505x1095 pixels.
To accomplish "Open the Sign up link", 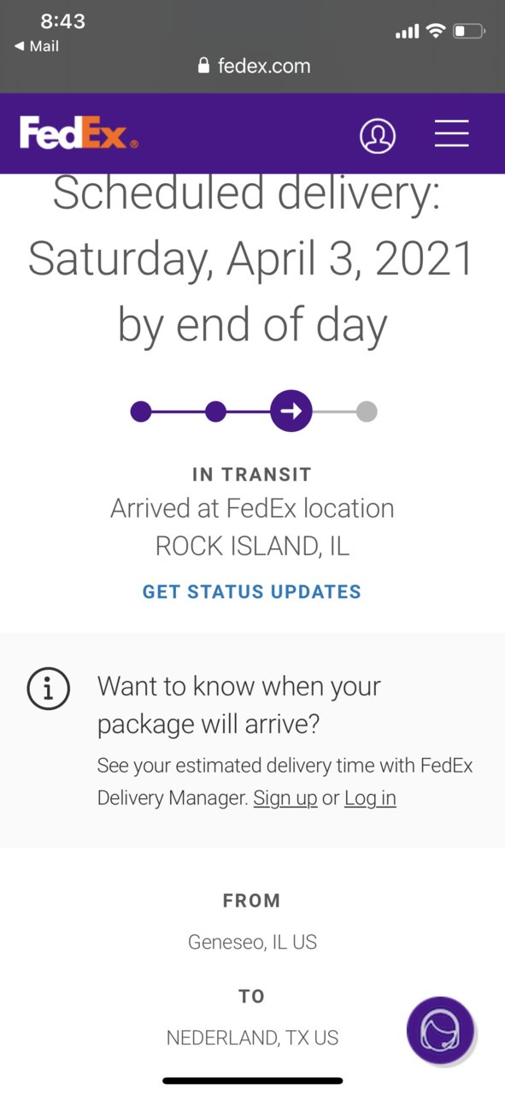I will 285,798.
